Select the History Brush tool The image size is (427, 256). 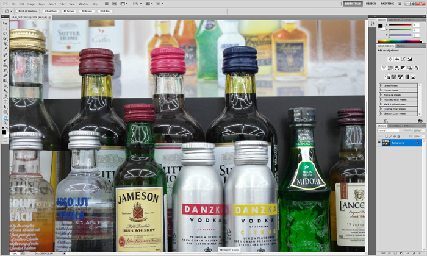5,71
